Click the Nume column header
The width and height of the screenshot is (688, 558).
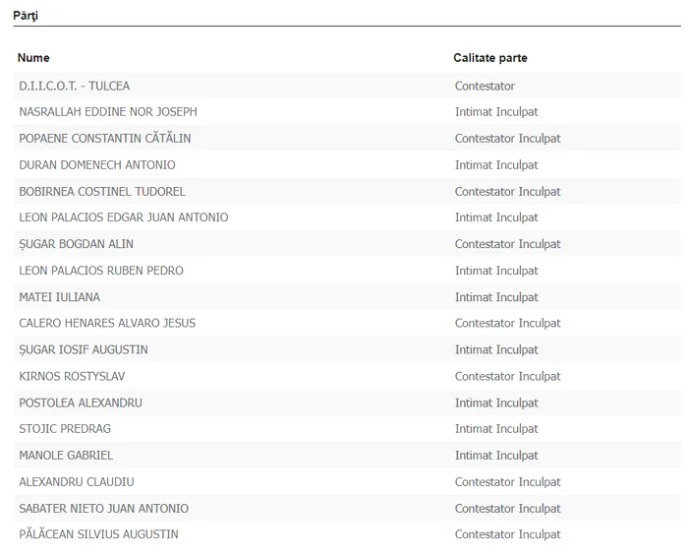pyautogui.click(x=33, y=58)
